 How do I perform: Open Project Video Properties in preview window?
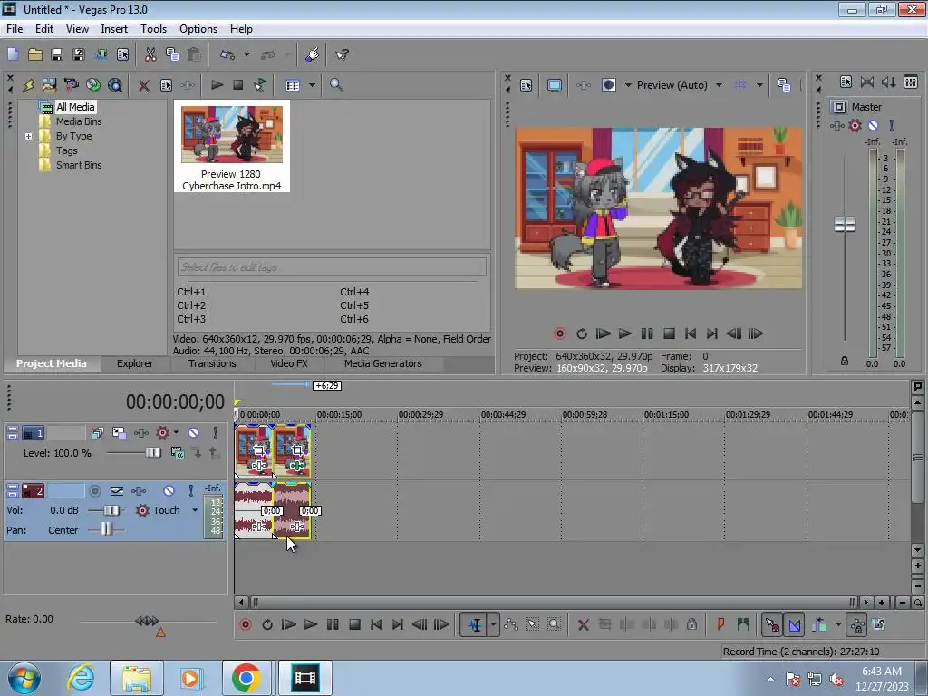click(527, 85)
